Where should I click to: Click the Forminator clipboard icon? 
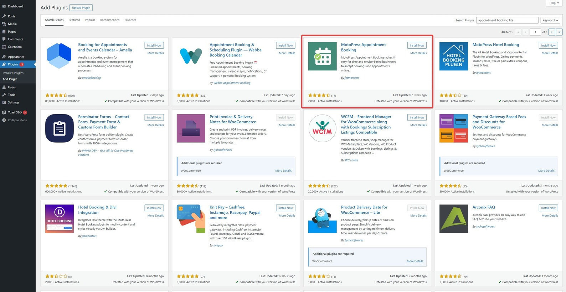pos(60,128)
